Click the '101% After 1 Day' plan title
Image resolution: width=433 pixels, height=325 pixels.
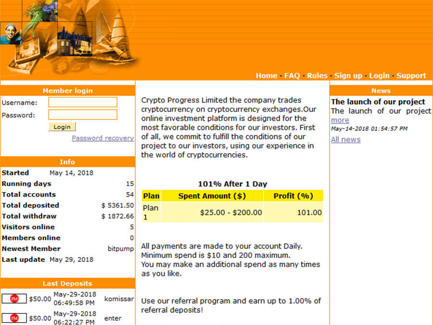(x=232, y=184)
